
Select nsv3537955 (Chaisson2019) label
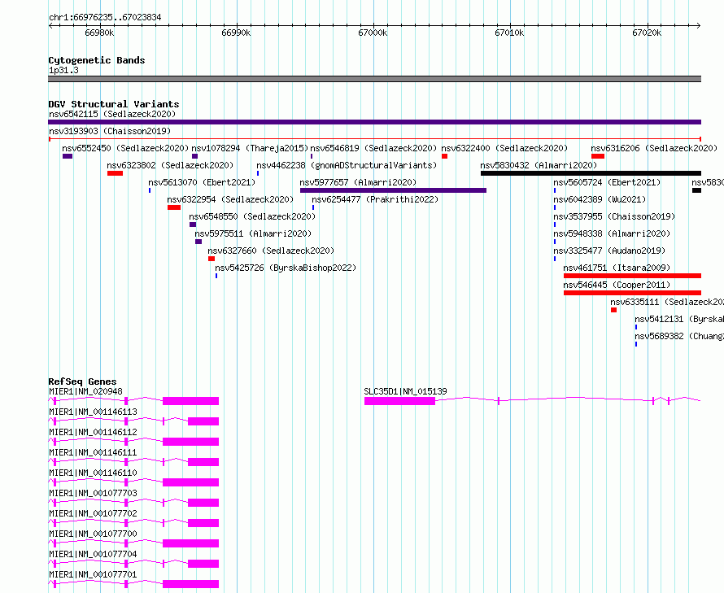click(x=614, y=216)
